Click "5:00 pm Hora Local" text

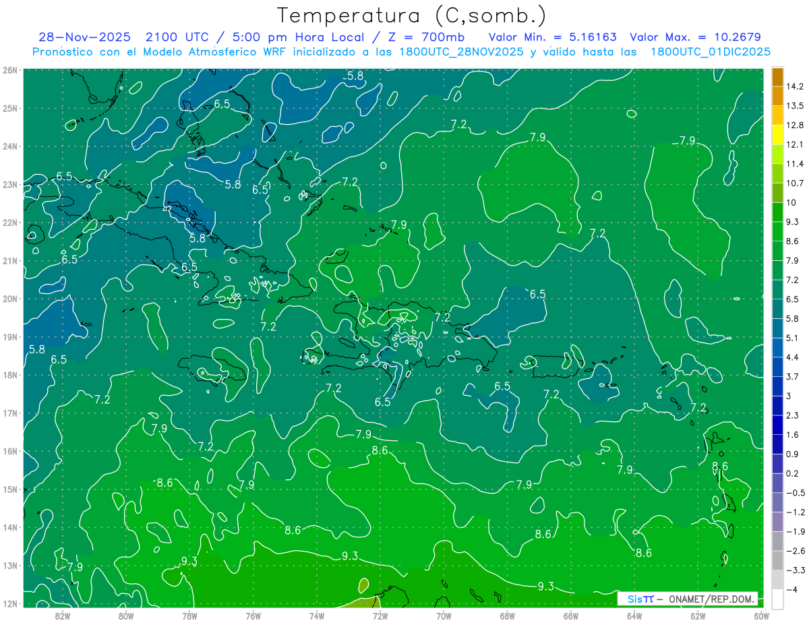click(x=299, y=37)
